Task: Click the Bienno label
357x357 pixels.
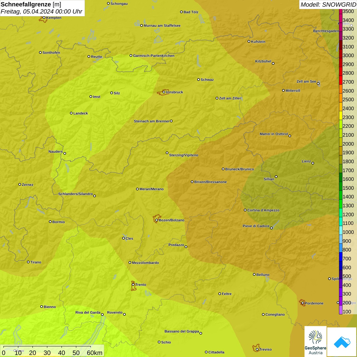Action: coord(50,307)
